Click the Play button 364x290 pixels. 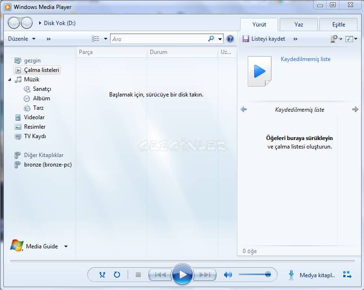coord(182,275)
